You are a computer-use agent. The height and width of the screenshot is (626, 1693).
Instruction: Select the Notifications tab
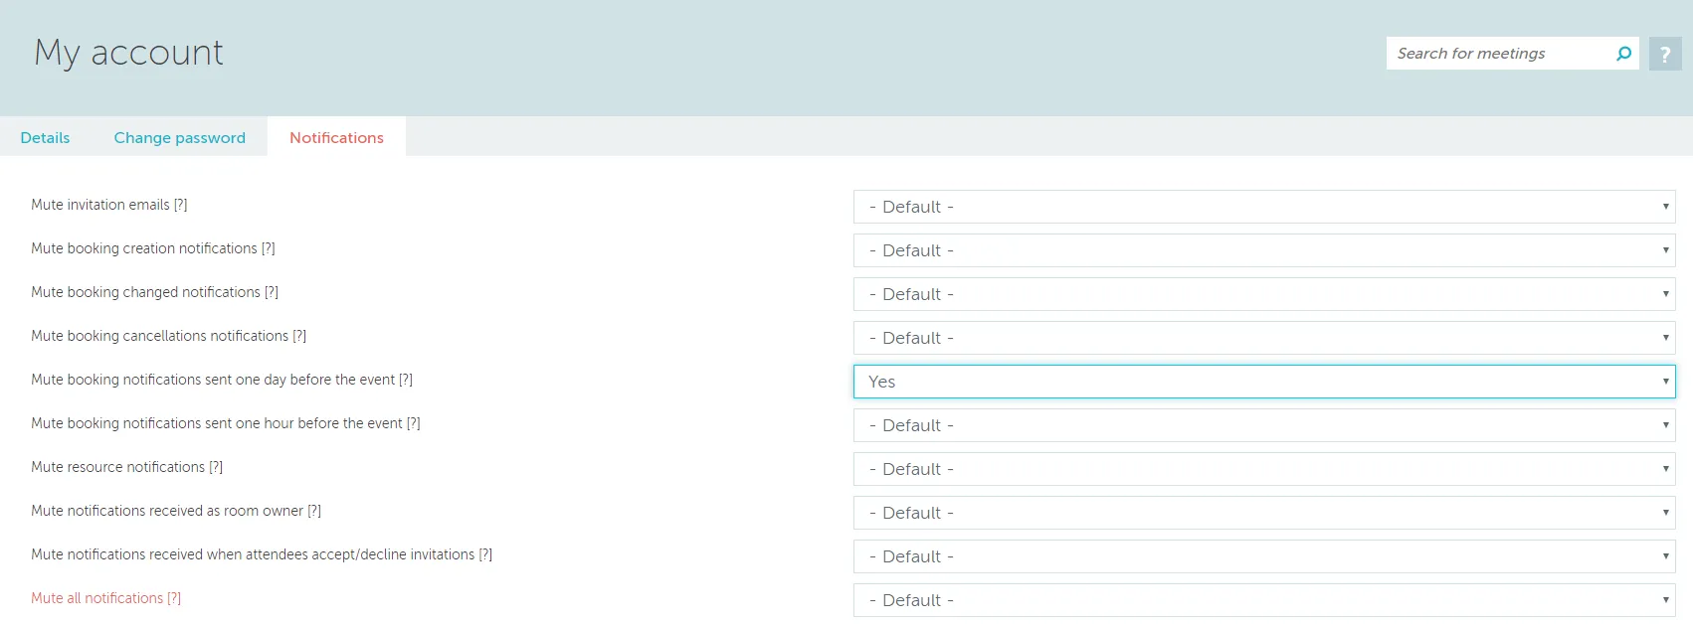coord(336,138)
